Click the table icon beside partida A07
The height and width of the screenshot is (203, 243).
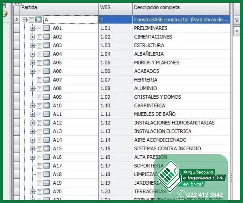(46, 80)
